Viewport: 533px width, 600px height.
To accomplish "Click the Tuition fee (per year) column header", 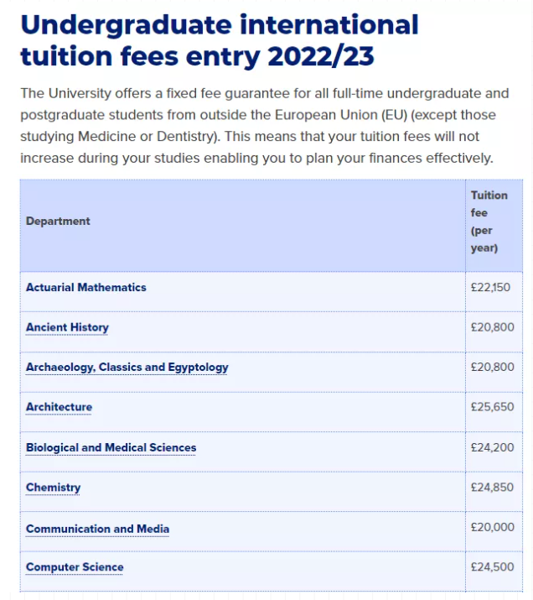I will click(x=489, y=221).
